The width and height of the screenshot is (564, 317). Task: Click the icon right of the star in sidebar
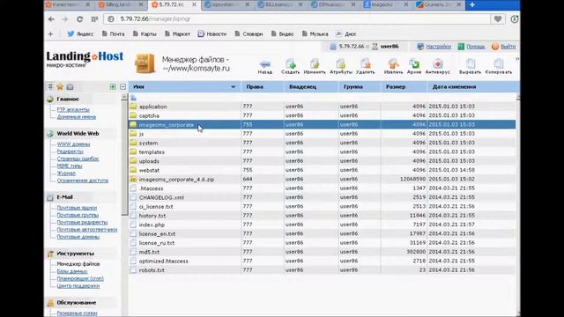click(x=70, y=86)
